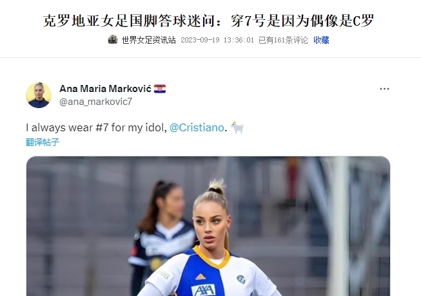Screen dimensions: 421x296
Task: Bookmark the article via the 收藏 link
Action: (321, 40)
